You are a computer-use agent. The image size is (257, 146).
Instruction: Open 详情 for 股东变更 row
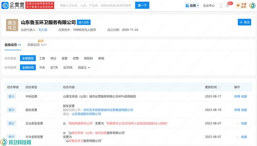click(x=237, y=110)
